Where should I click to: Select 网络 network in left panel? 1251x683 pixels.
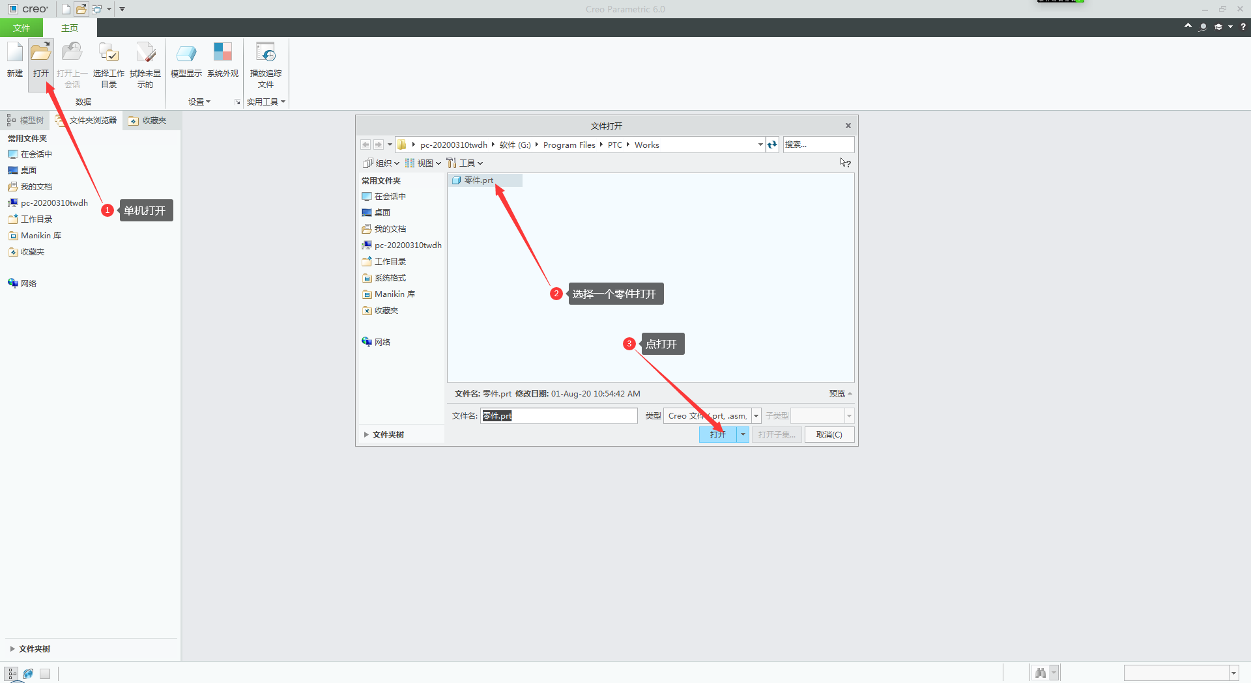tap(22, 284)
